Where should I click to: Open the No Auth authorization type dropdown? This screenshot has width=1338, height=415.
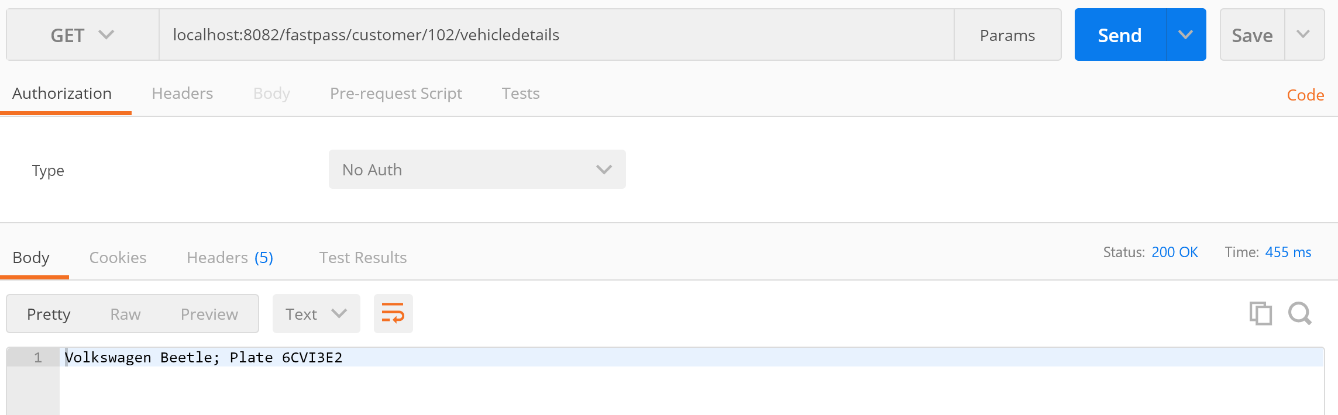(x=477, y=170)
